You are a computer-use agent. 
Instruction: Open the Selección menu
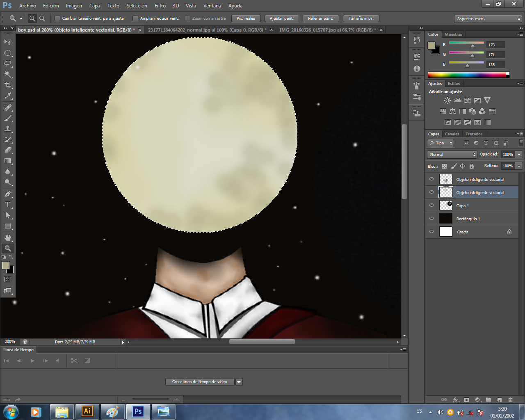tap(137, 6)
